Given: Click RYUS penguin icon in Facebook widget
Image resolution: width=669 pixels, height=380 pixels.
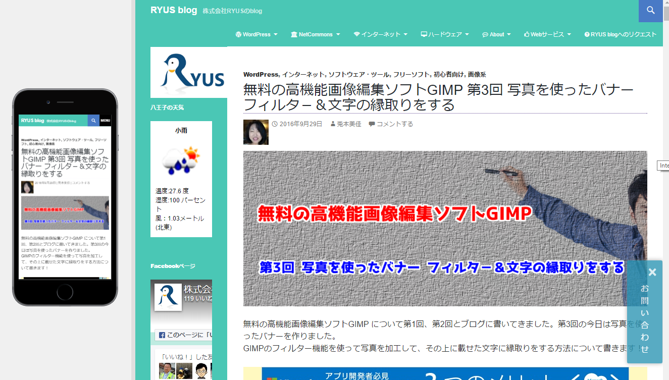Looking at the screenshot, I should pos(168,297).
